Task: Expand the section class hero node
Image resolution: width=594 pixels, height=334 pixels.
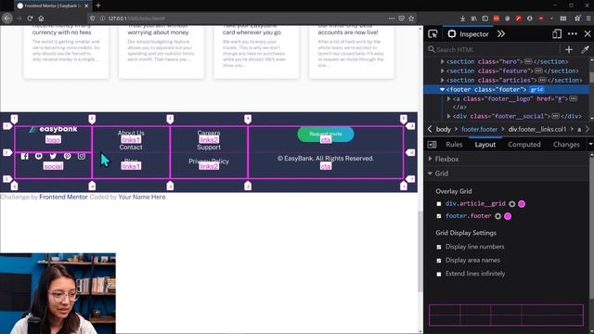Action: click(442, 61)
